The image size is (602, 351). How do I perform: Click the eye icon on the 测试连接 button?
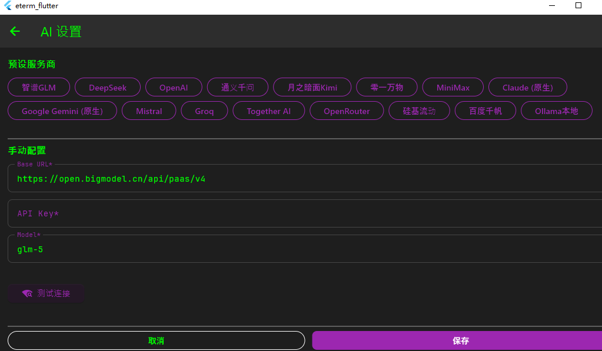(x=26, y=293)
